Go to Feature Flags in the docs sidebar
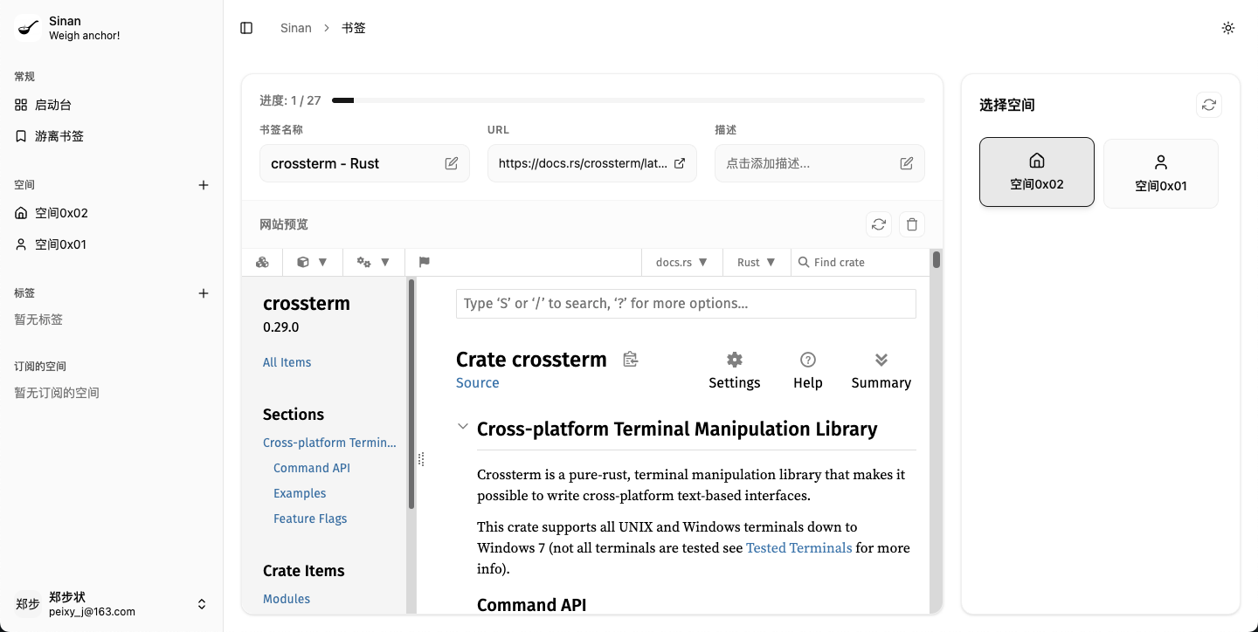Image resolution: width=1258 pixels, height=632 pixels. tap(310, 519)
